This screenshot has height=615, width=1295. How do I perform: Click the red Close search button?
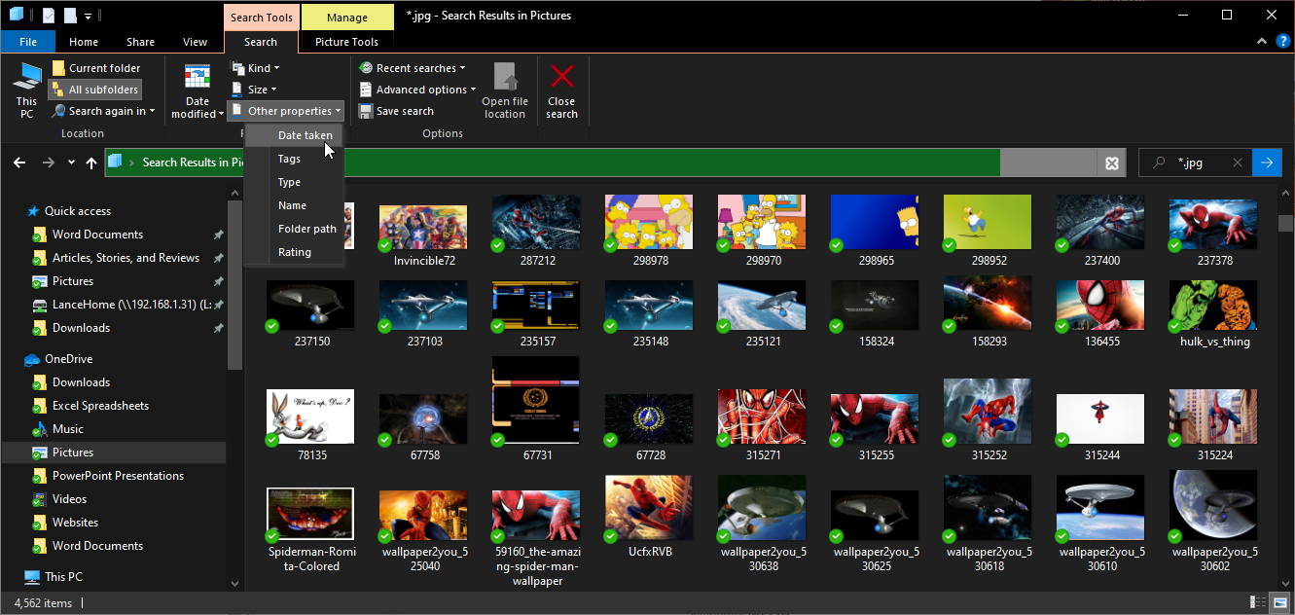[x=561, y=91]
